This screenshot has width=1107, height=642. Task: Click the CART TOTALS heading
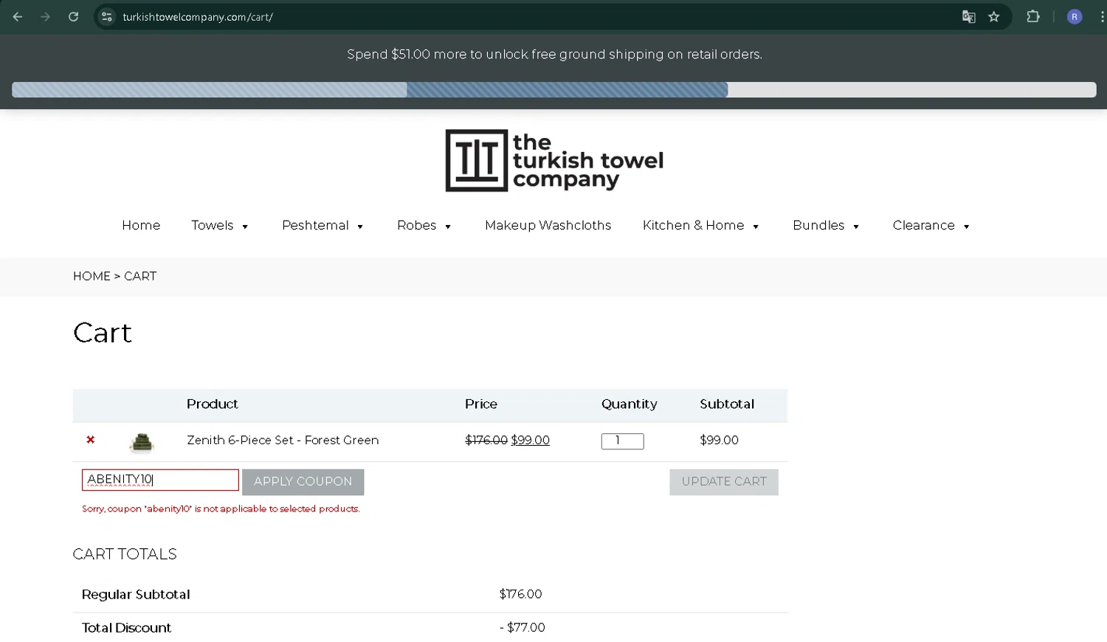click(125, 554)
